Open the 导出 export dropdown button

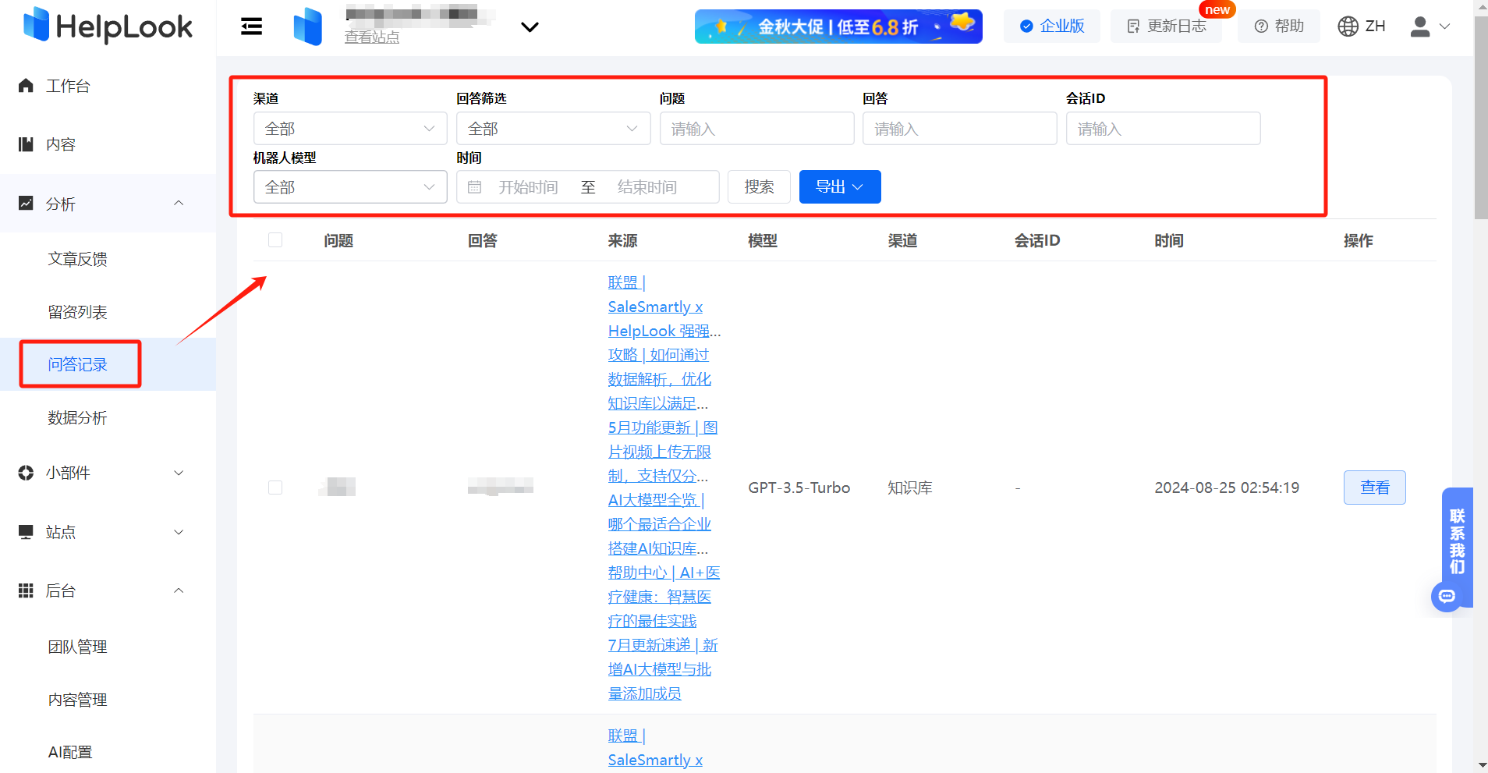[840, 187]
